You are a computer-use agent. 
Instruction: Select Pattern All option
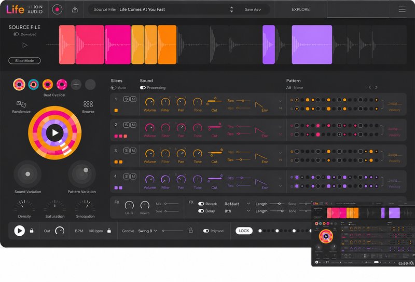coord(288,88)
